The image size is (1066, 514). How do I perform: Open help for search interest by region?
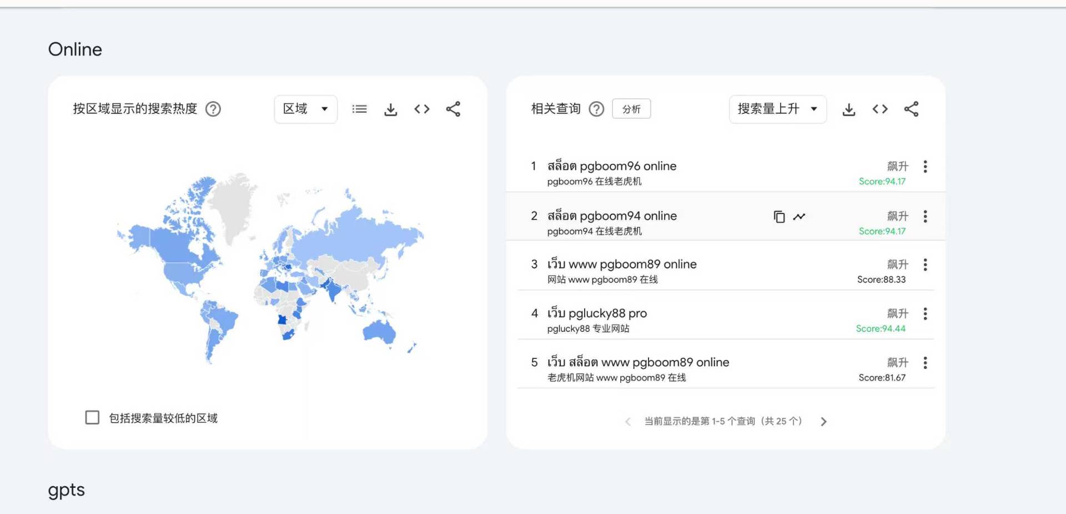click(213, 109)
